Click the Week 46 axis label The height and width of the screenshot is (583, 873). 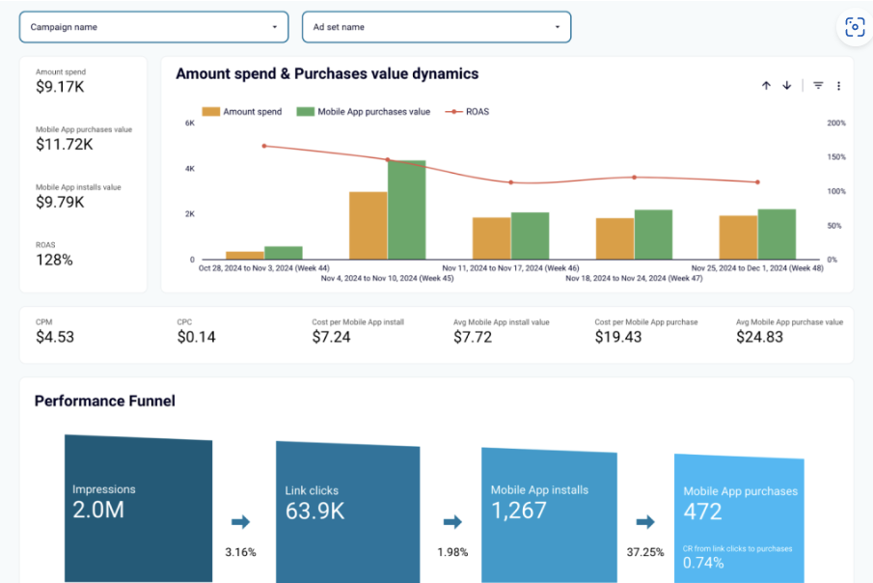510,268
